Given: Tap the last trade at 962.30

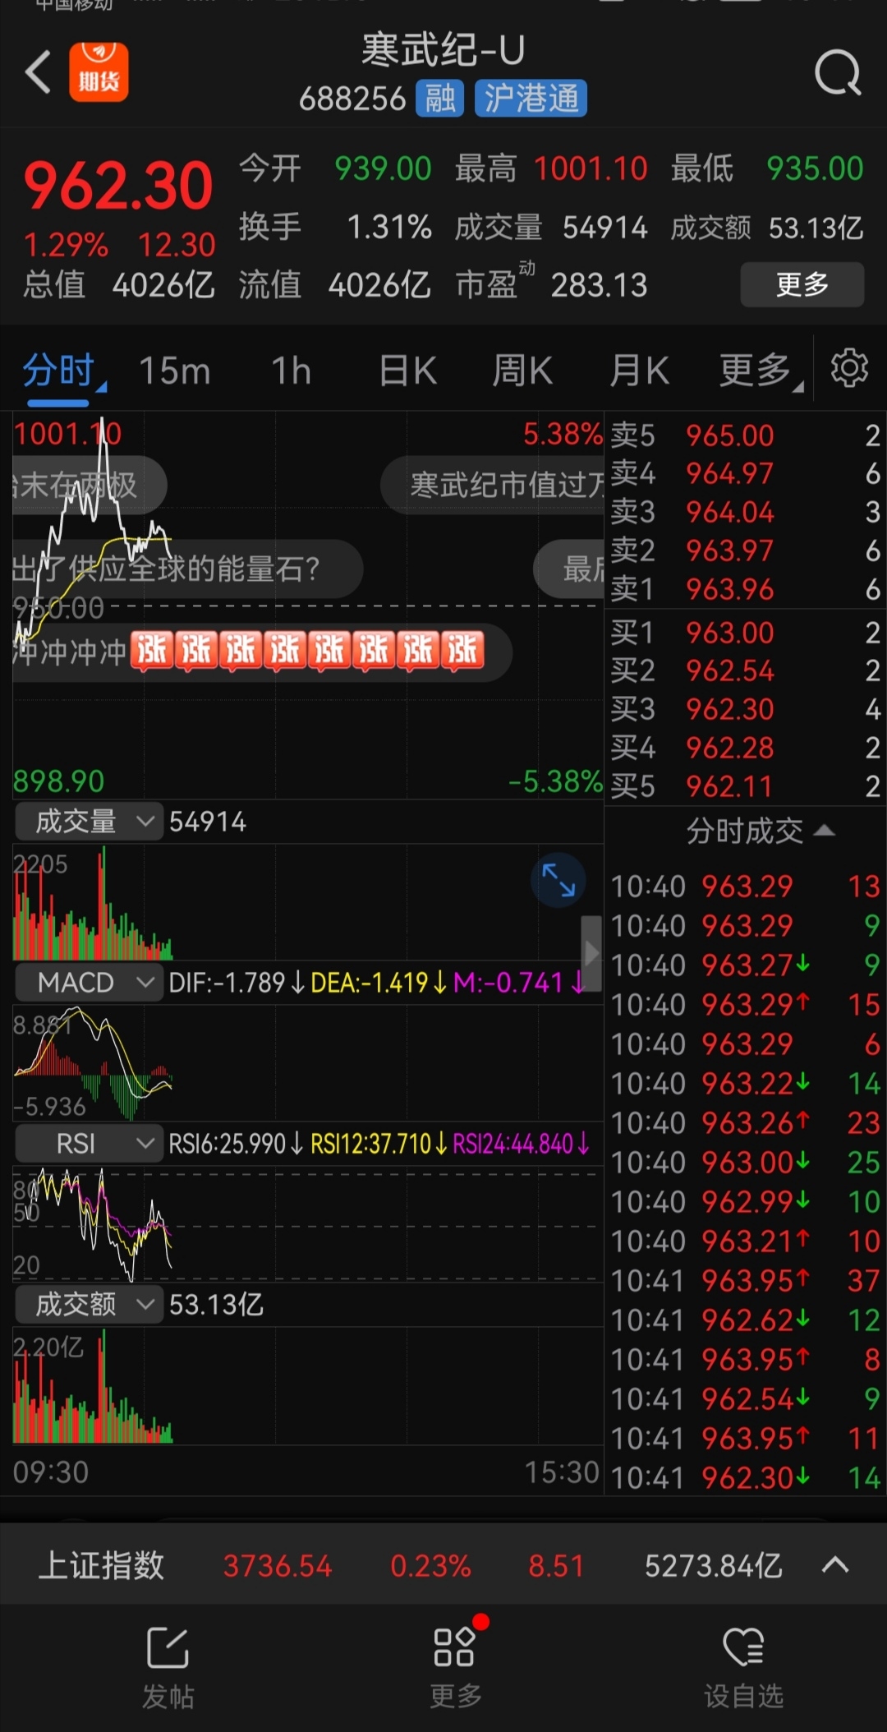Looking at the screenshot, I should pyautogui.click(x=745, y=1477).
